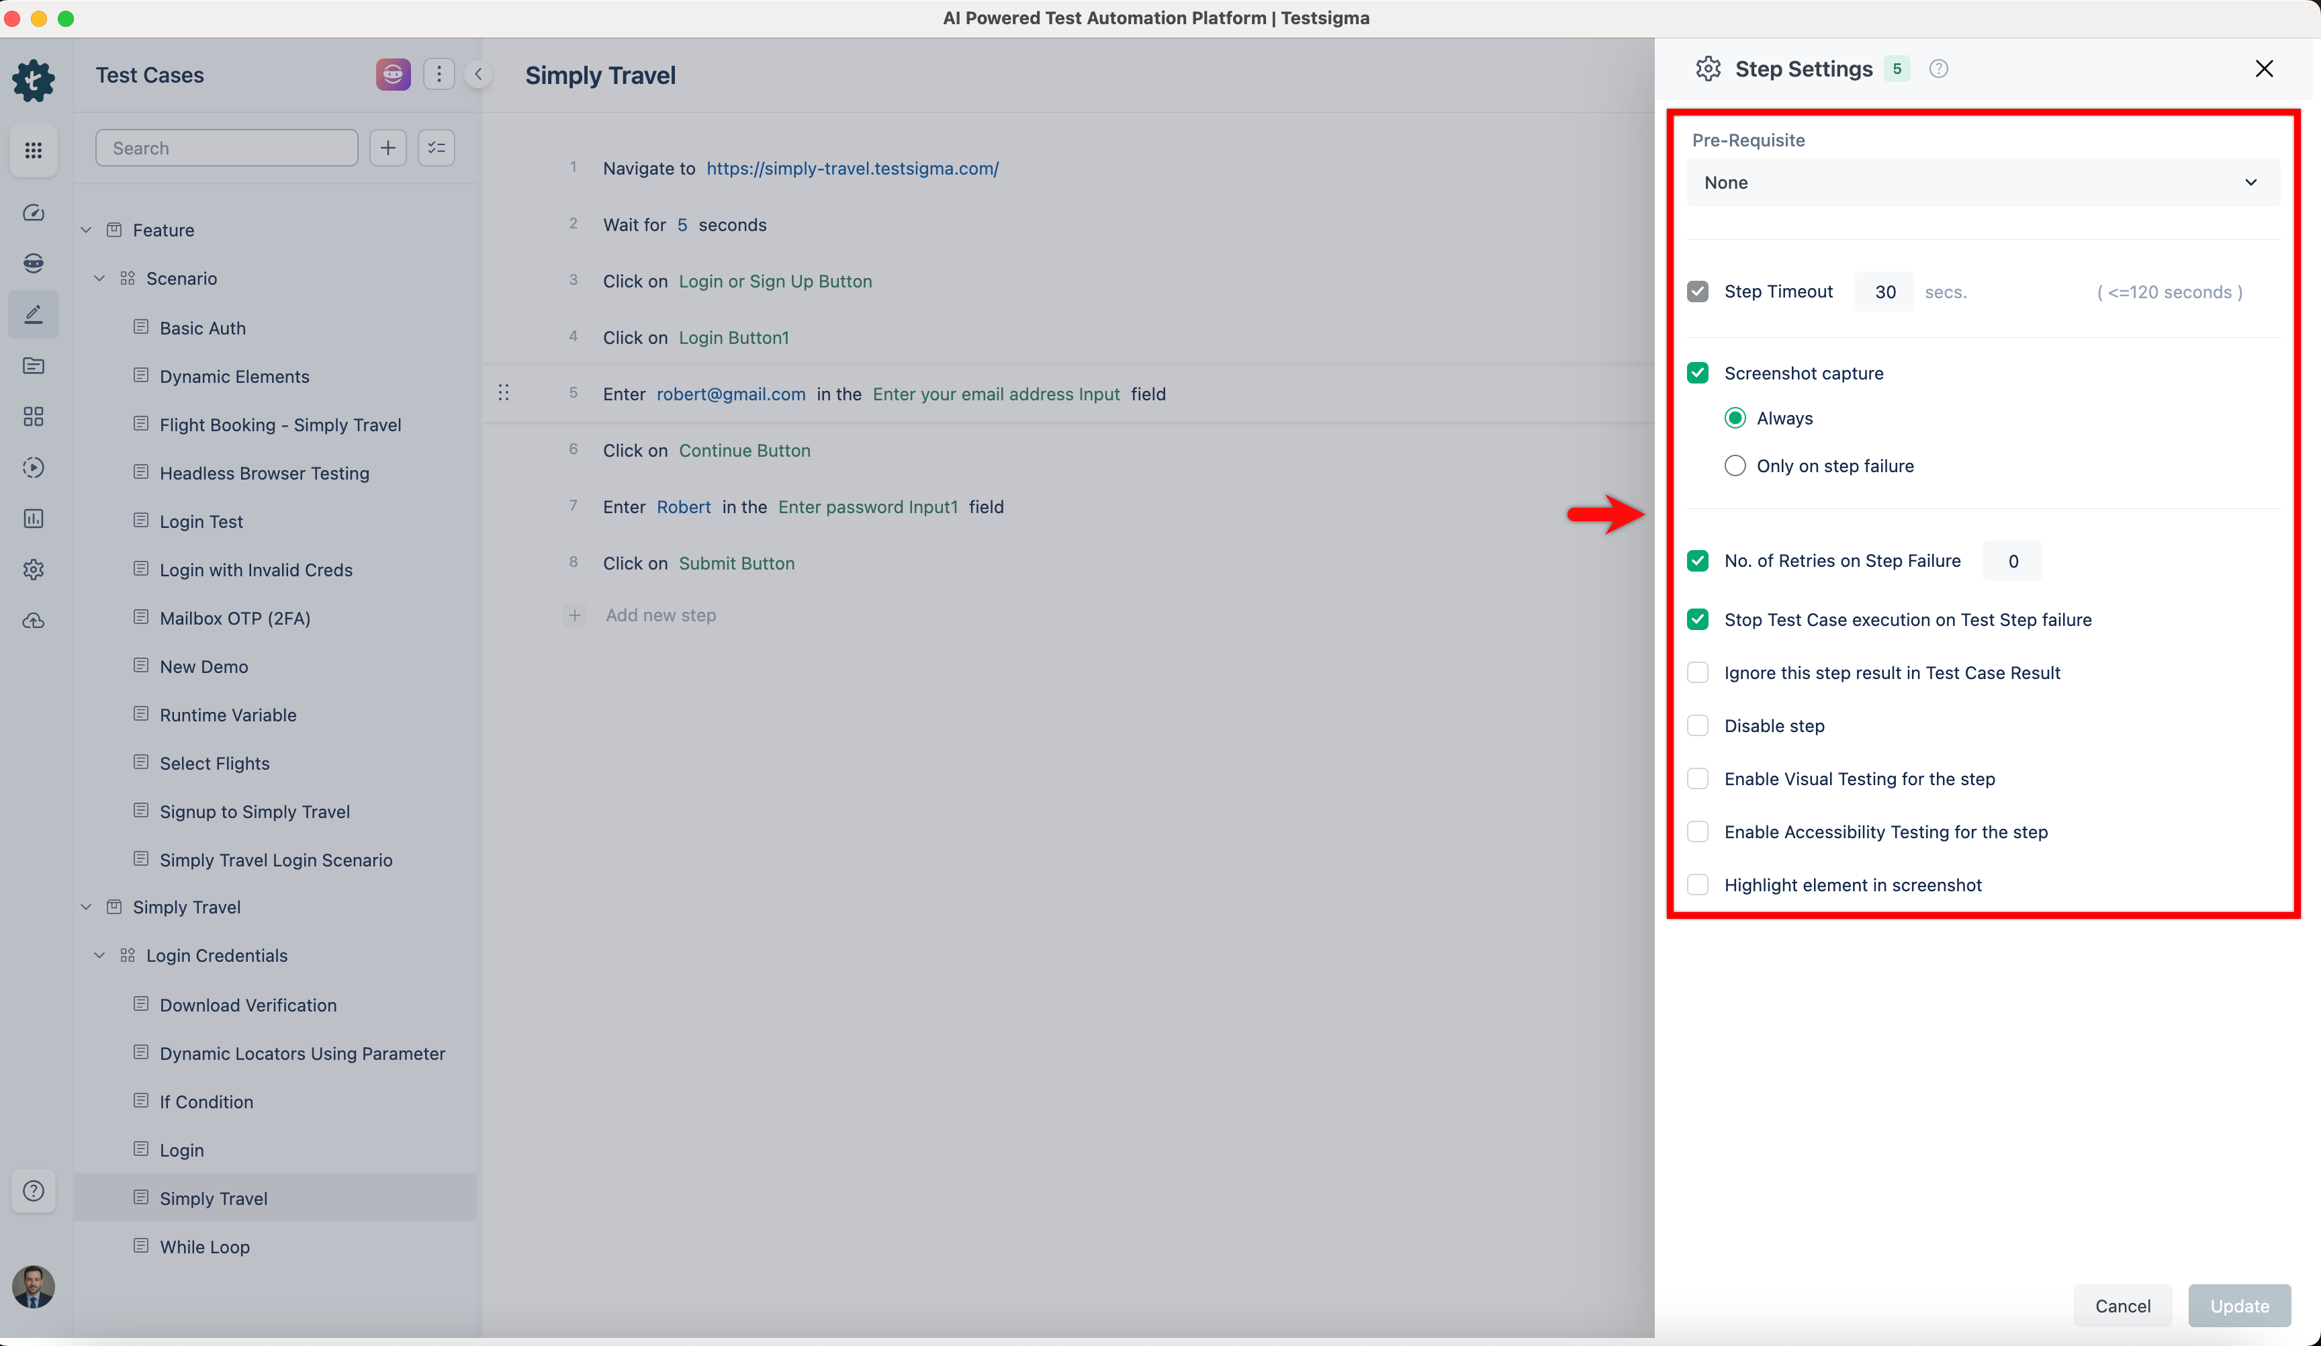The image size is (2321, 1346).
Task: Click the purple AI copilot icon
Action: point(394,74)
